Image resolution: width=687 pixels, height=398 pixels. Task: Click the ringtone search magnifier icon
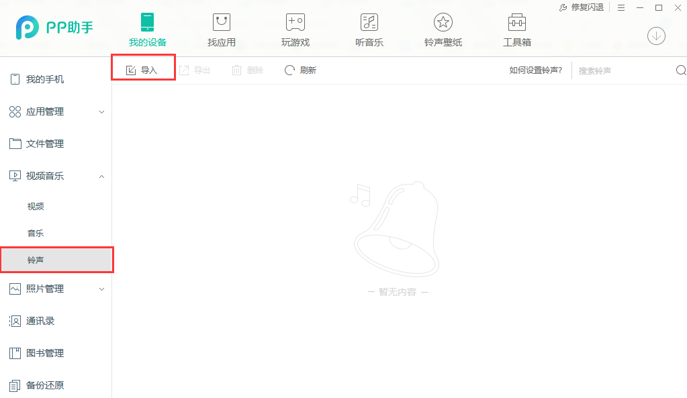680,70
